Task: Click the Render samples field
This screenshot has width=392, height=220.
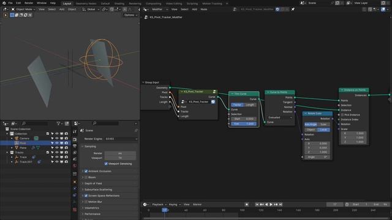Action: (120, 153)
